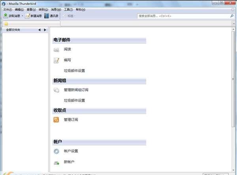Image resolution: width=237 pixels, height=175 pixels.
Task: Click the 帐户设置 gear icon
Action: (x=56, y=151)
